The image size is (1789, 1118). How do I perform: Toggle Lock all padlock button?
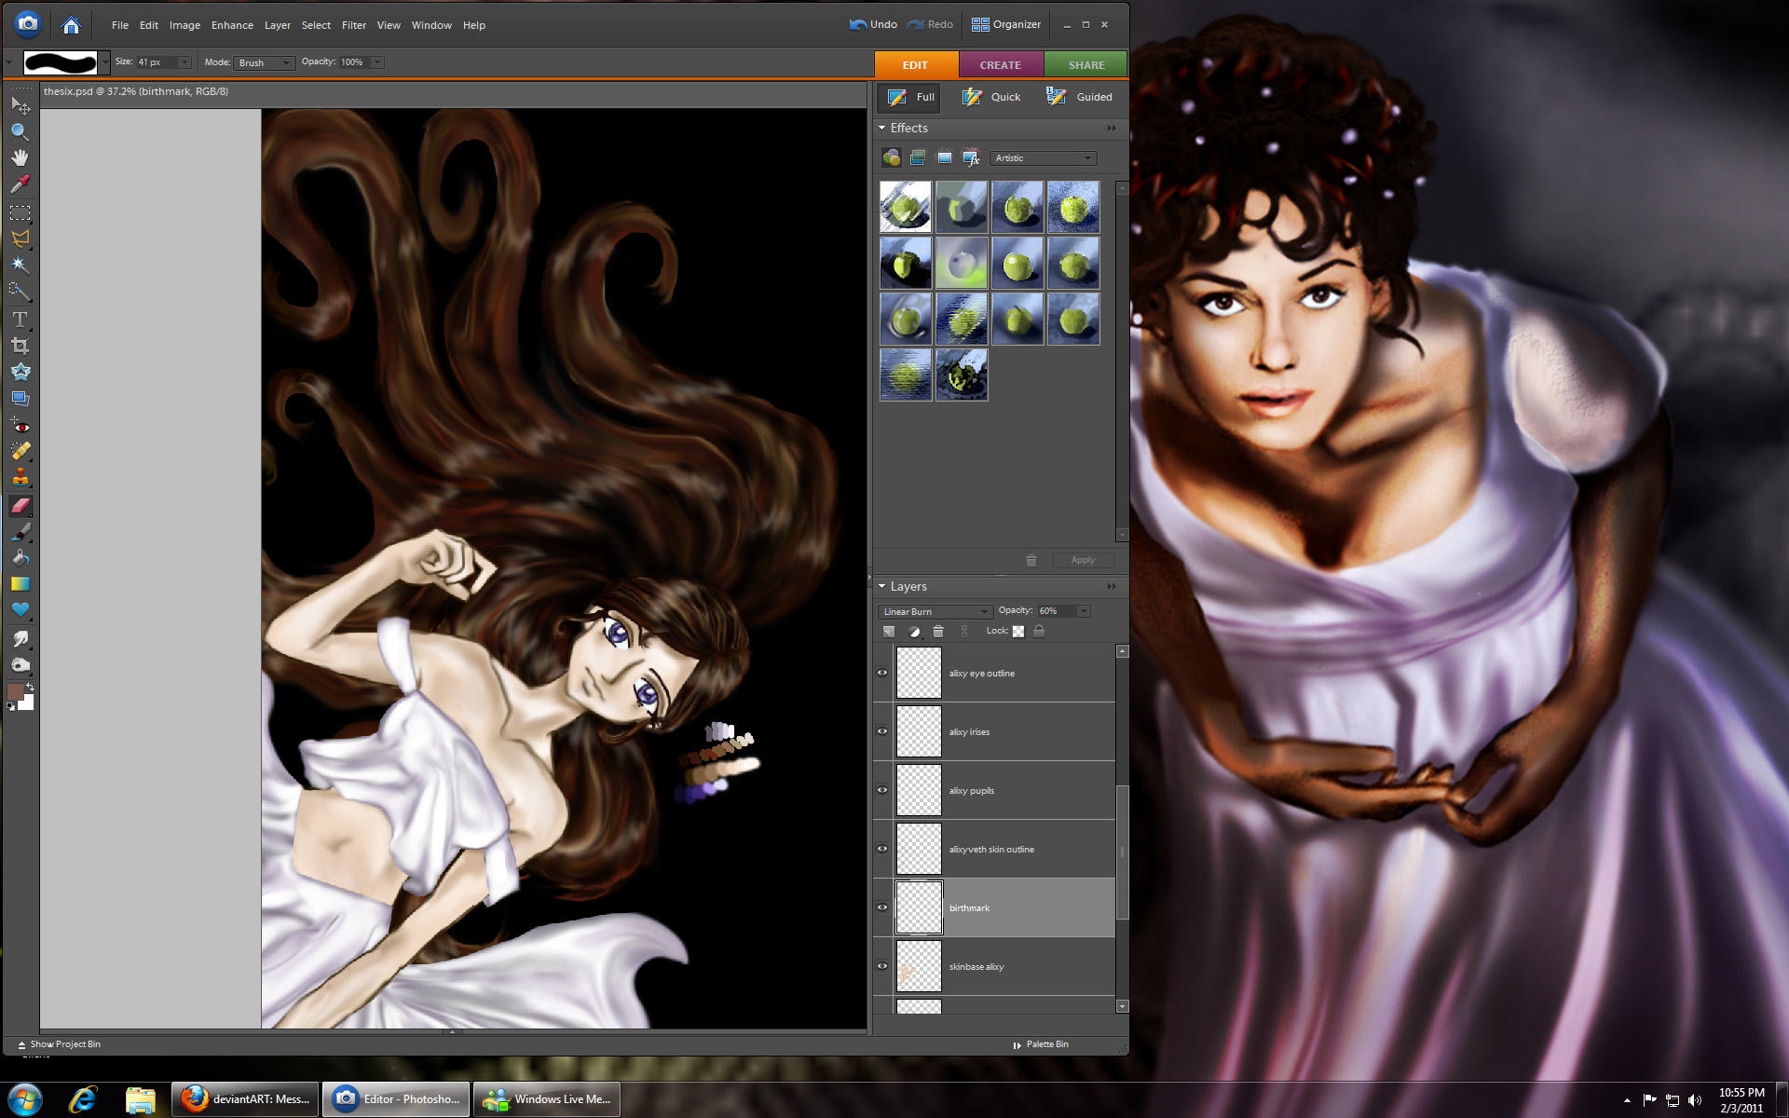click(1039, 631)
